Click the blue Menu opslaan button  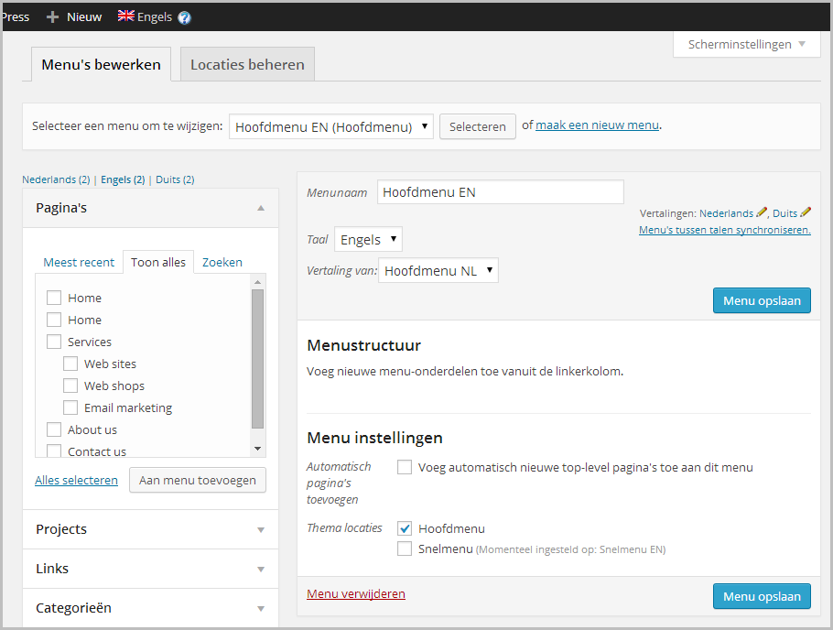762,299
